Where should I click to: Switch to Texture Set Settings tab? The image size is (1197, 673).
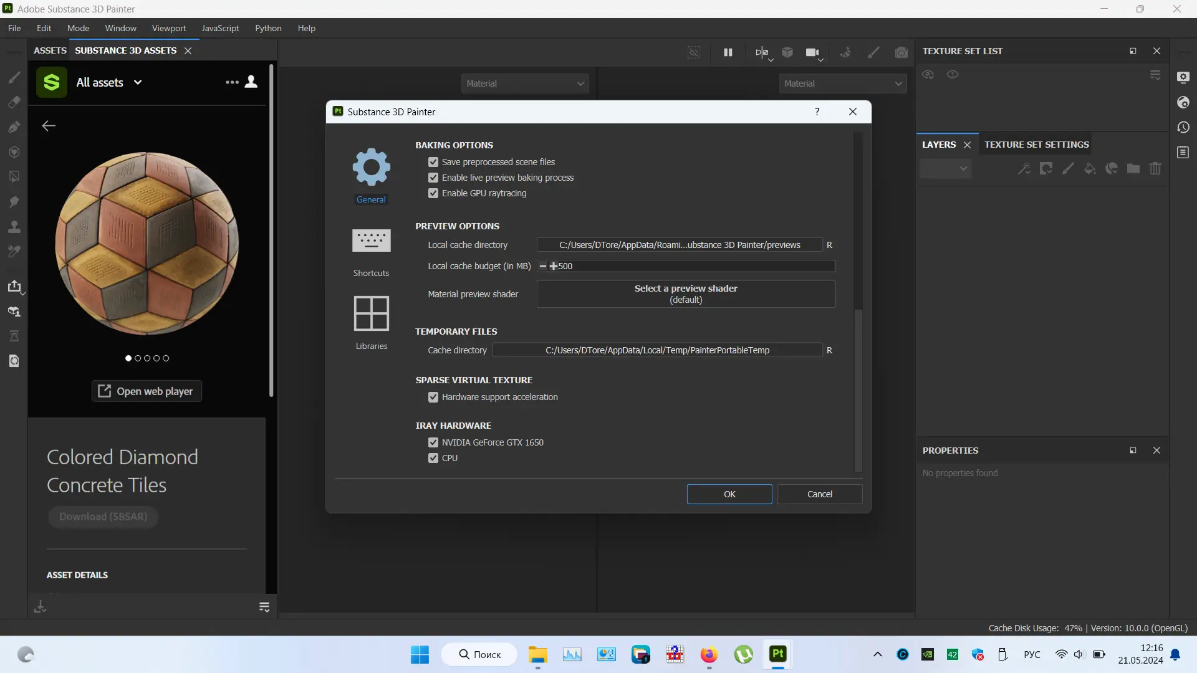pyautogui.click(x=1036, y=145)
